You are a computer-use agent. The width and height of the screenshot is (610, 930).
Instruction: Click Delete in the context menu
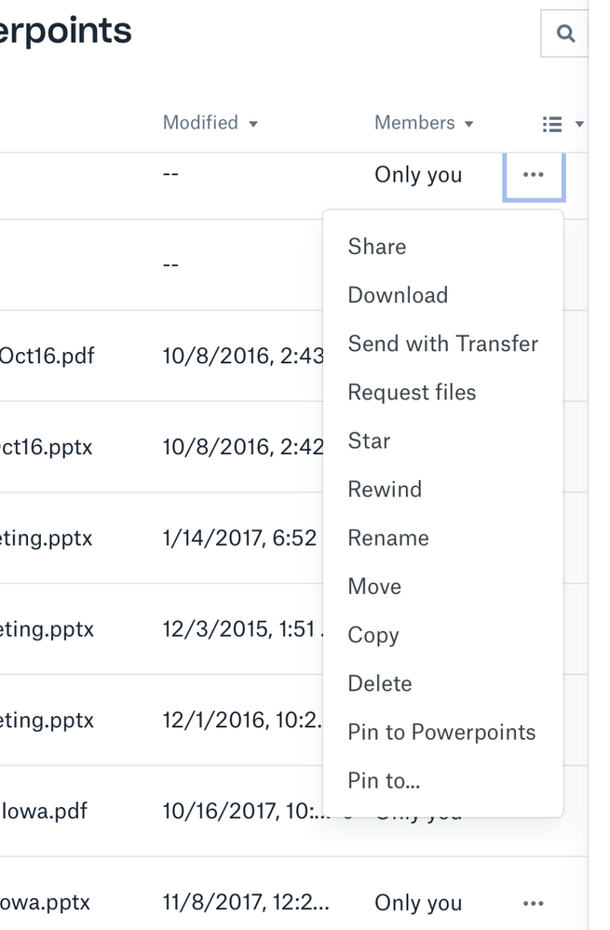(380, 683)
